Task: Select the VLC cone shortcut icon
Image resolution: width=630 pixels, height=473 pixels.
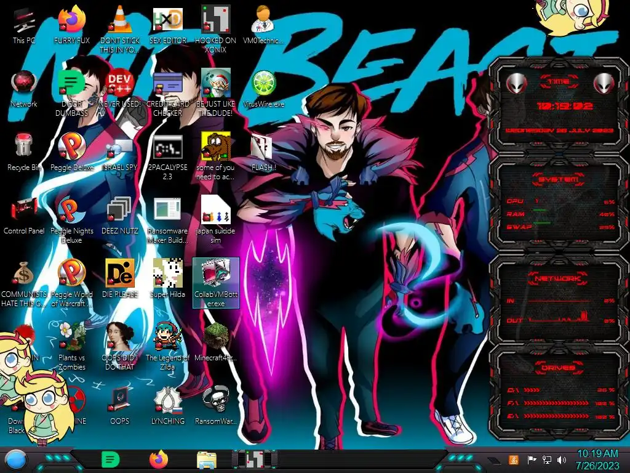Action: [120, 29]
